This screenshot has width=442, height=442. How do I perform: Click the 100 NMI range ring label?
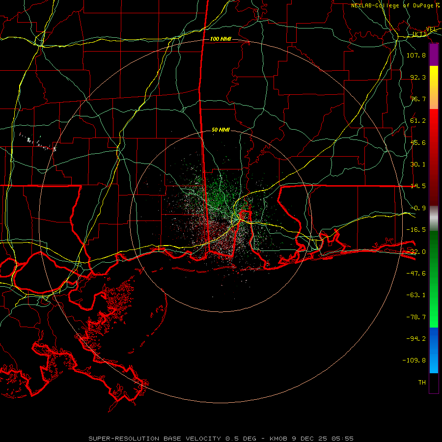point(221,39)
